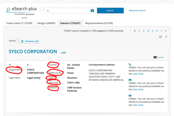The width and height of the screenshot is (174, 116).
Task: Go to next results page arrow
Action: point(166,31)
